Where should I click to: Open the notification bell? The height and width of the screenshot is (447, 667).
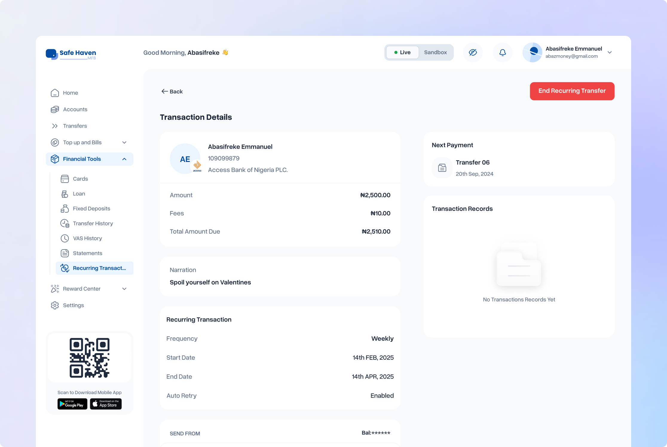click(502, 52)
